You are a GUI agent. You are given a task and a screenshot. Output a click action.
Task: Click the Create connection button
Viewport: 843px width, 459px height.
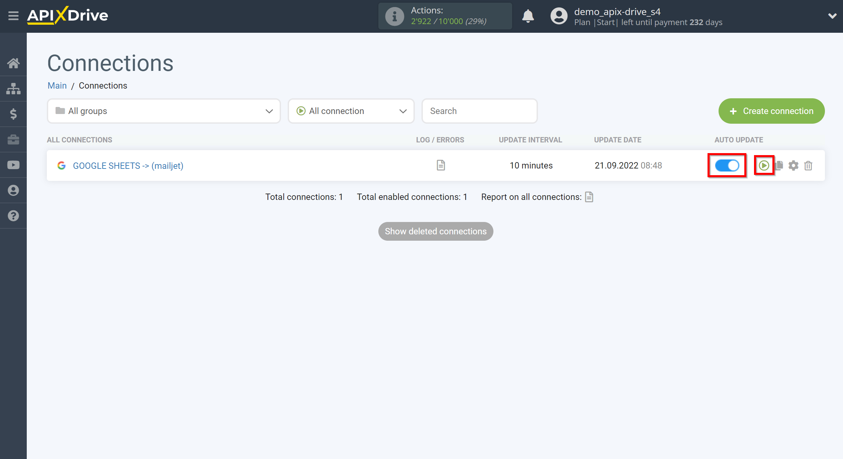pyautogui.click(x=772, y=111)
